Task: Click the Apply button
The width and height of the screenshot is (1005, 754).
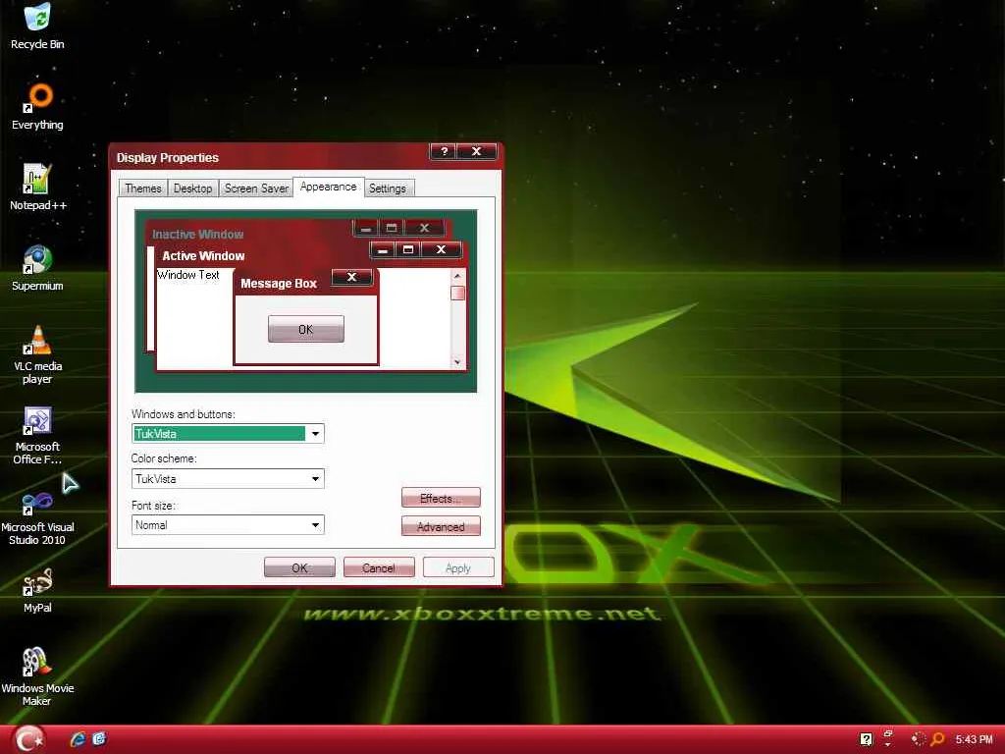Action: tap(458, 567)
